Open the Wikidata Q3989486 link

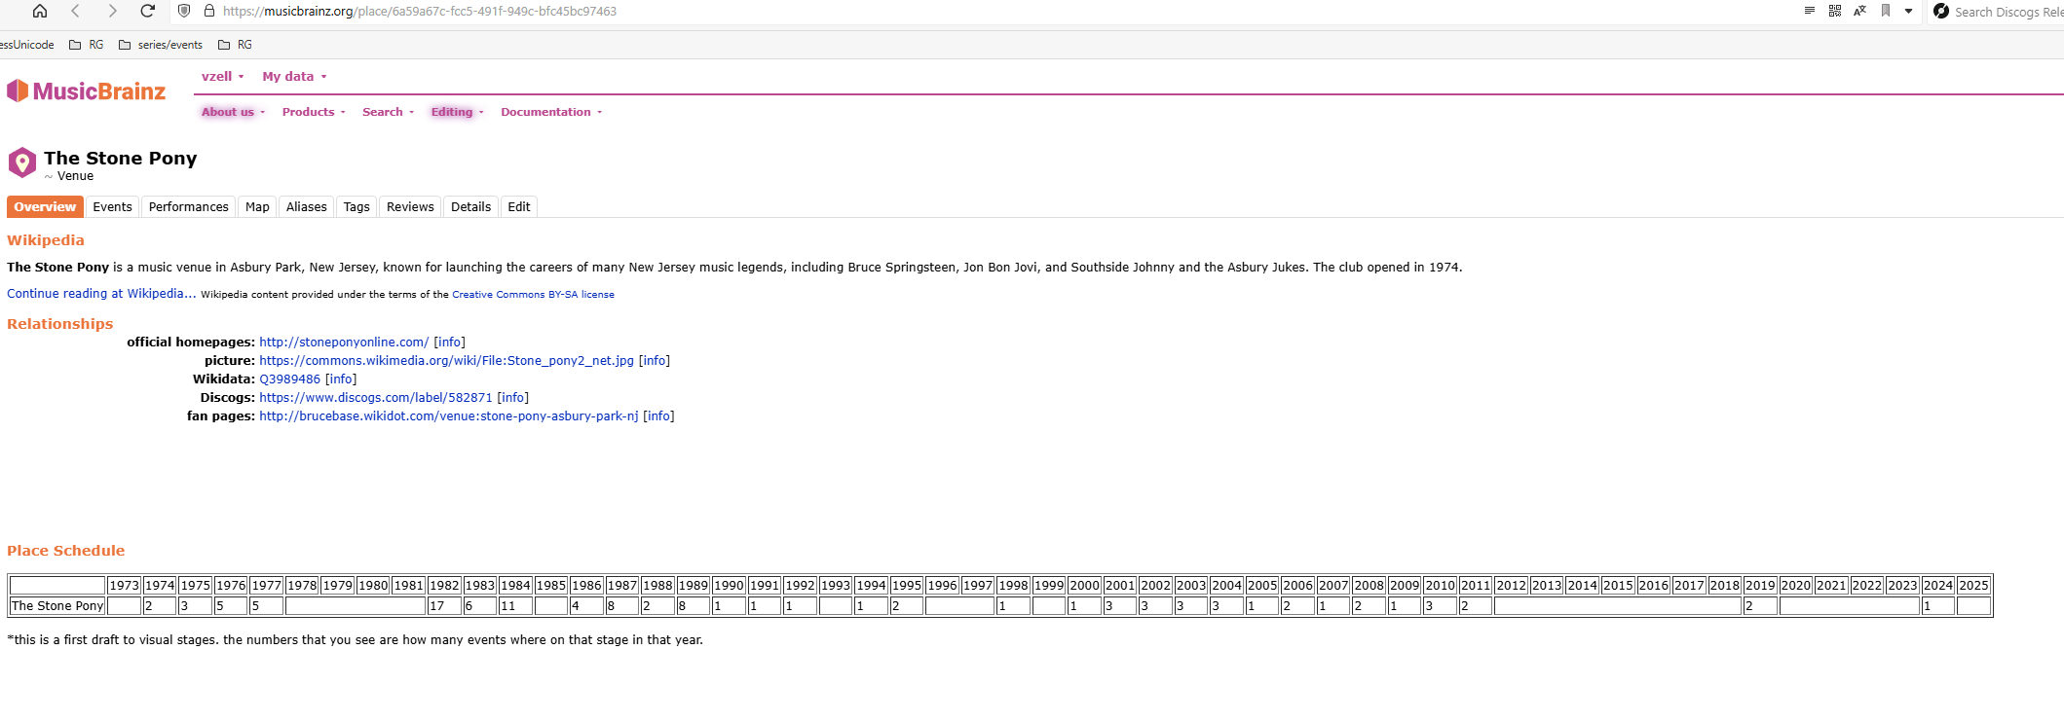pyautogui.click(x=289, y=379)
